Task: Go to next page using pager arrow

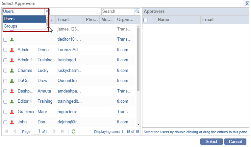Action: (x=54, y=132)
